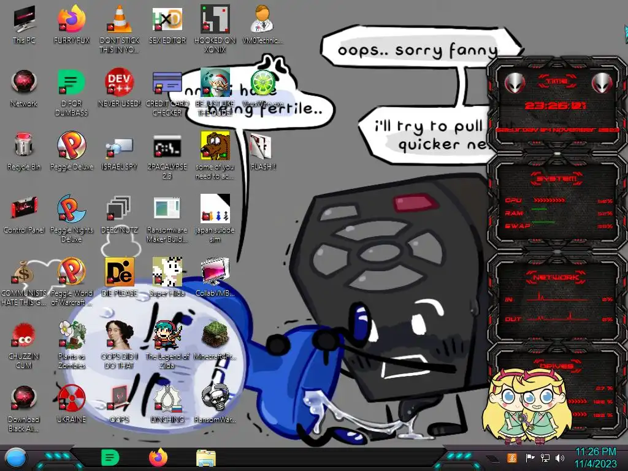Viewport: 628px width, 471px height.
Task: Select the Recycle Bin icon
Action: point(24,151)
